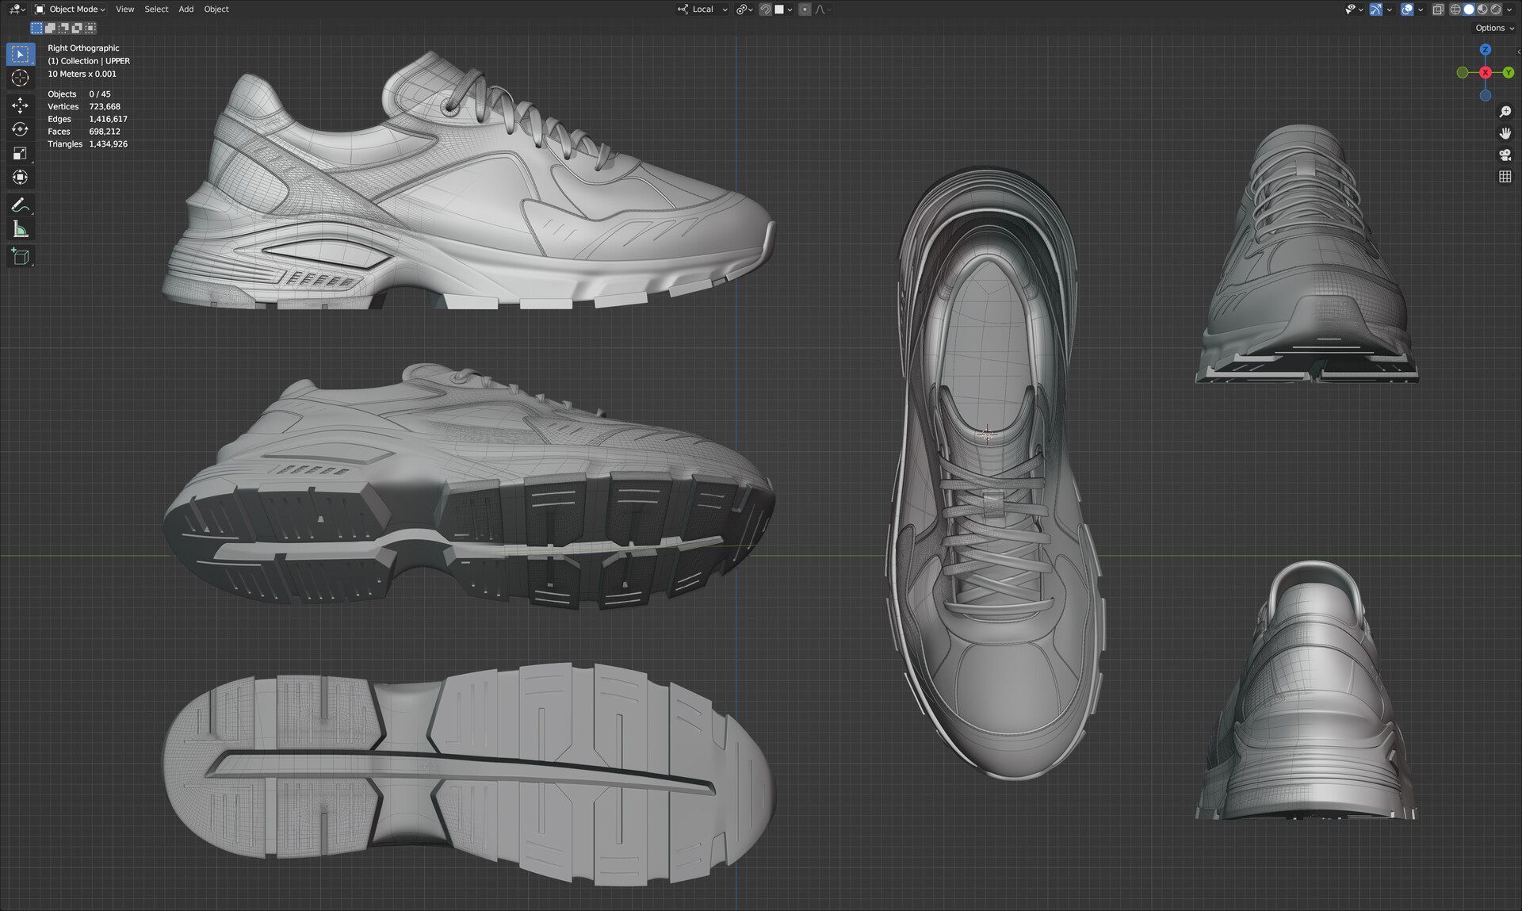Switch to wireframe viewport shading
Image resolution: width=1522 pixels, height=911 pixels.
(x=1455, y=10)
